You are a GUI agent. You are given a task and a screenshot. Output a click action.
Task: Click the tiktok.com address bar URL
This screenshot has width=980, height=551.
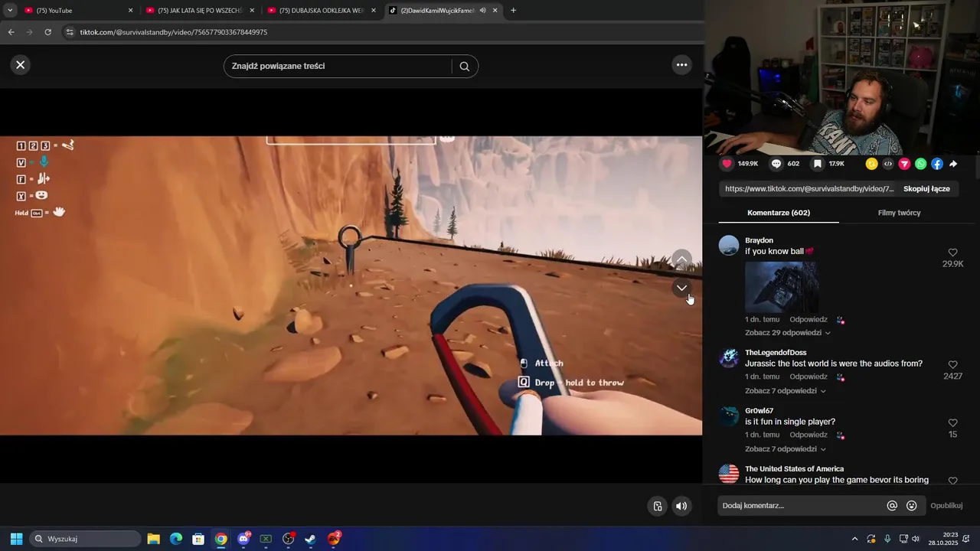tap(174, 32)
